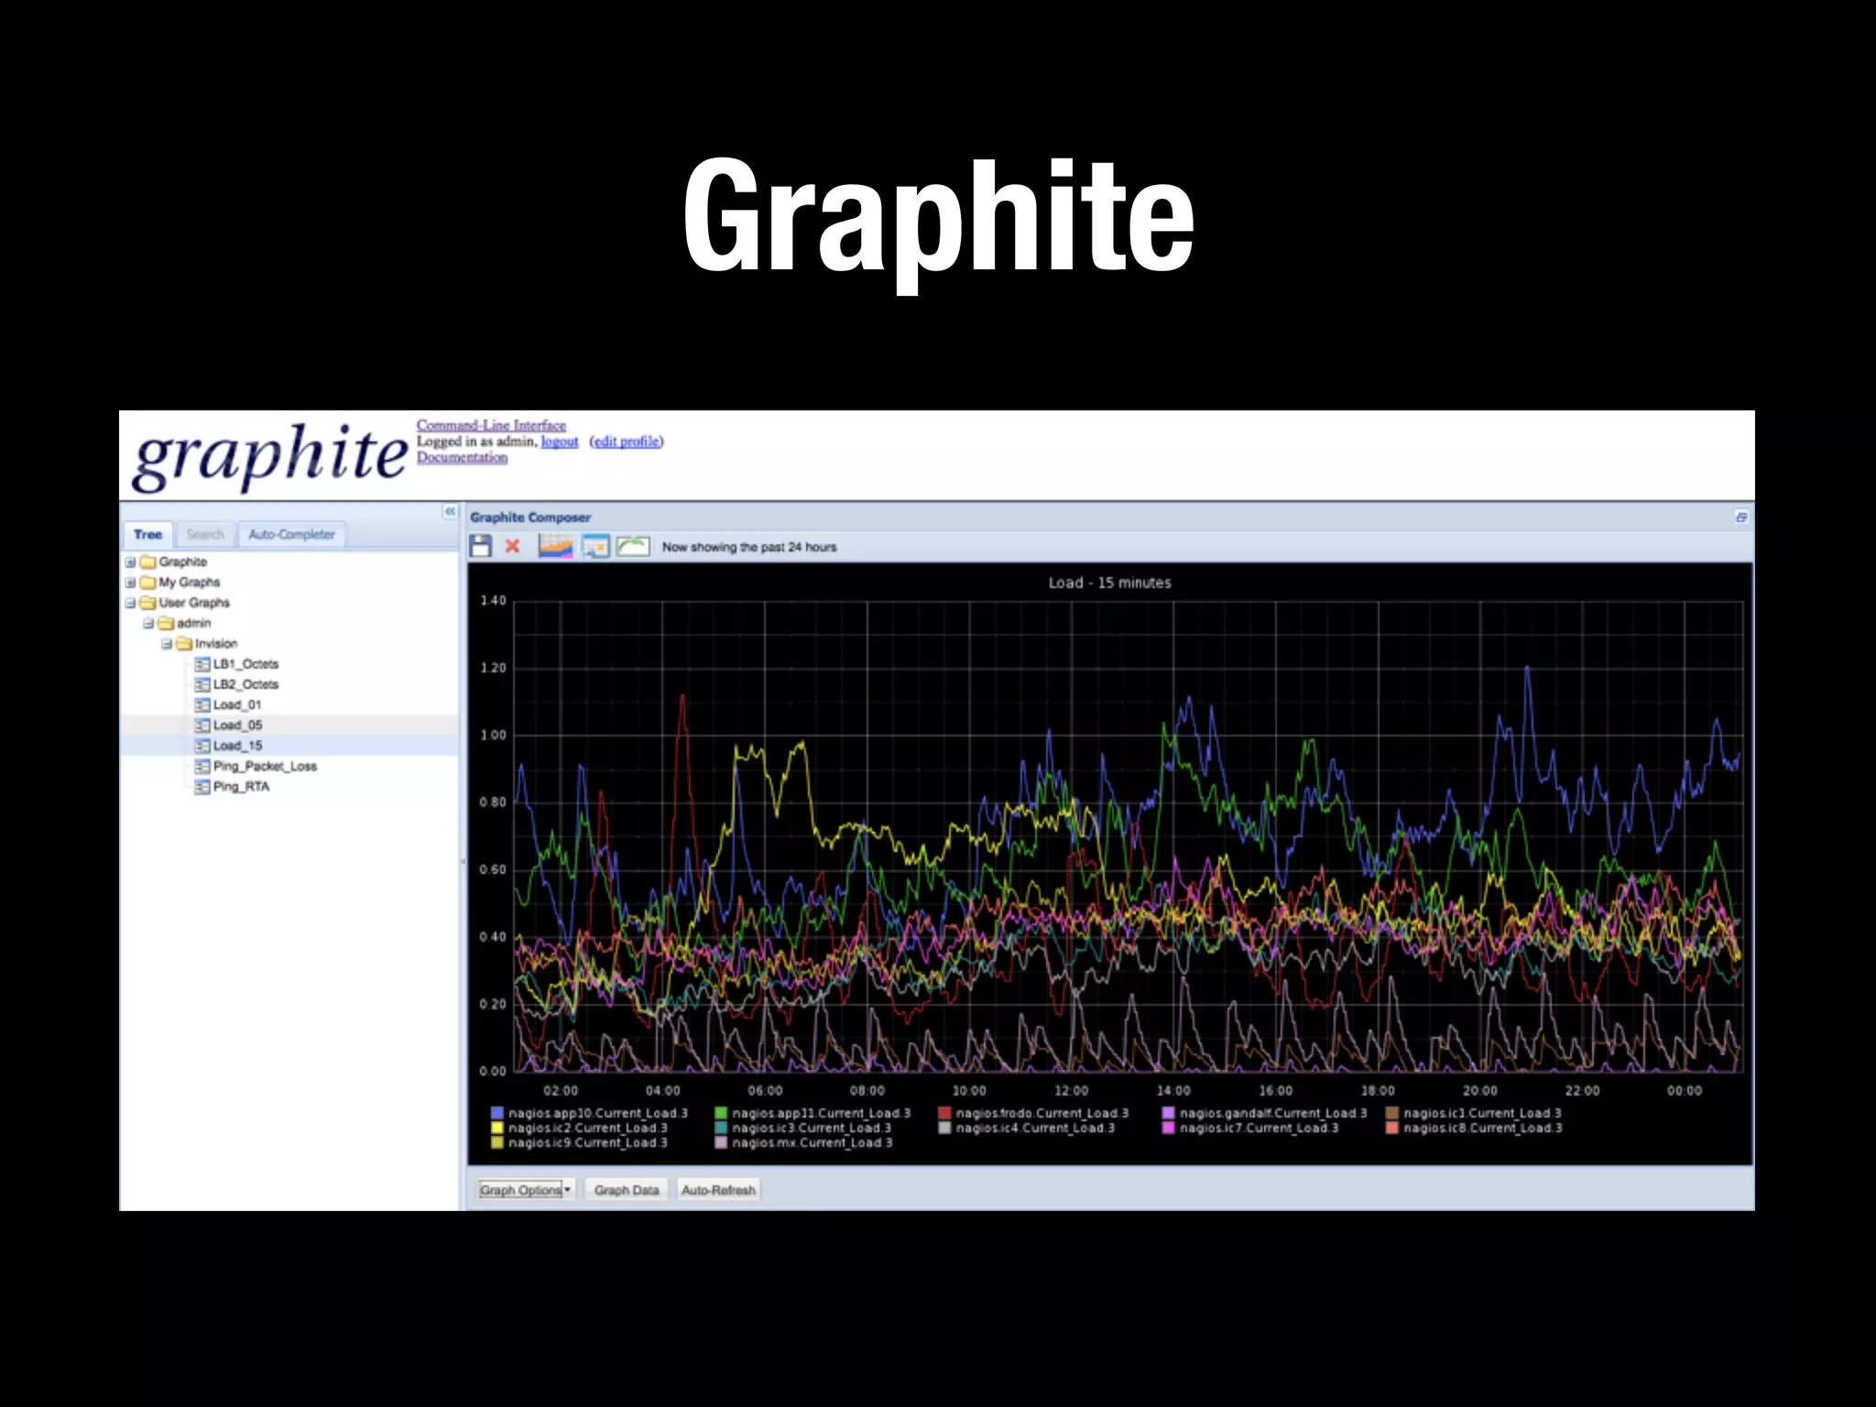
Task: Click the Graph Data button
Action: coord(627,1190)
